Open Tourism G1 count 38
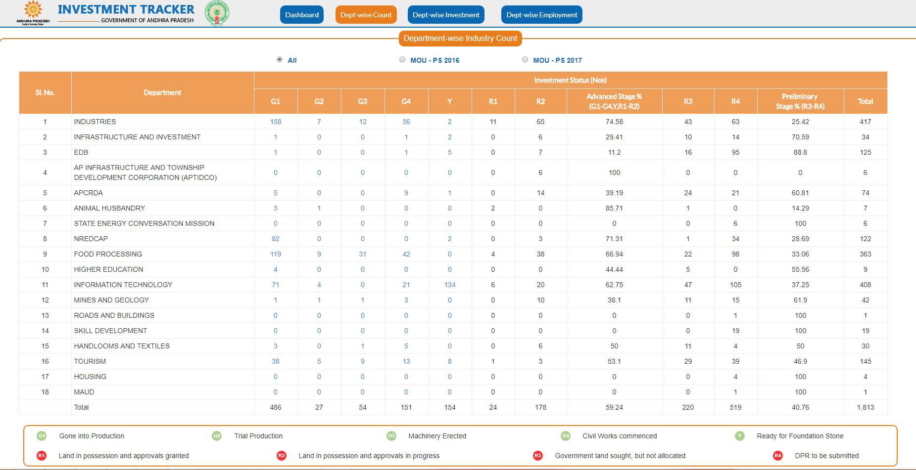The height and width of the screenshot is (470, 916). (x=276, y=361)
